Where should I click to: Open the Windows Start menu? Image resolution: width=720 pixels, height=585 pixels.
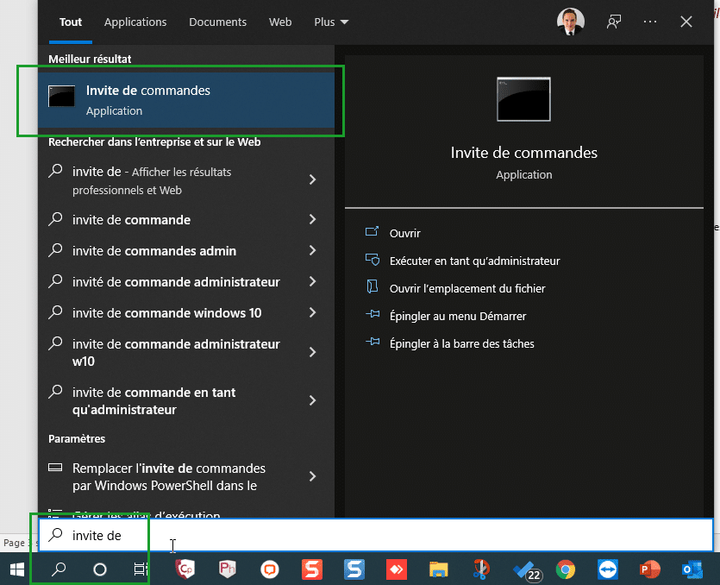pos(17,569)
